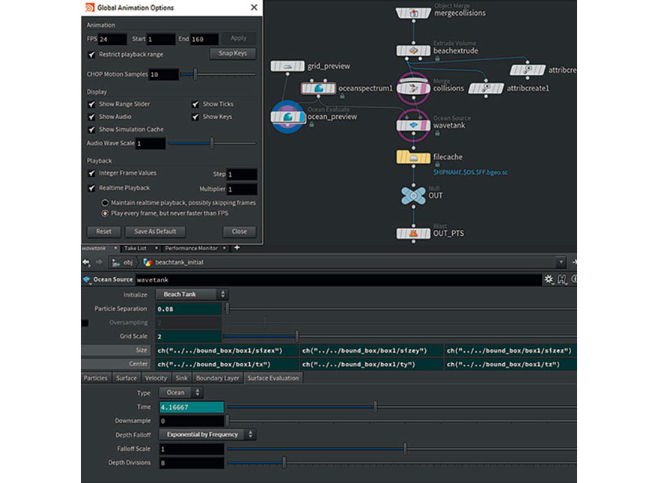658x483 pixels.
Task: Select the filecache node icon
Action: 413,157
